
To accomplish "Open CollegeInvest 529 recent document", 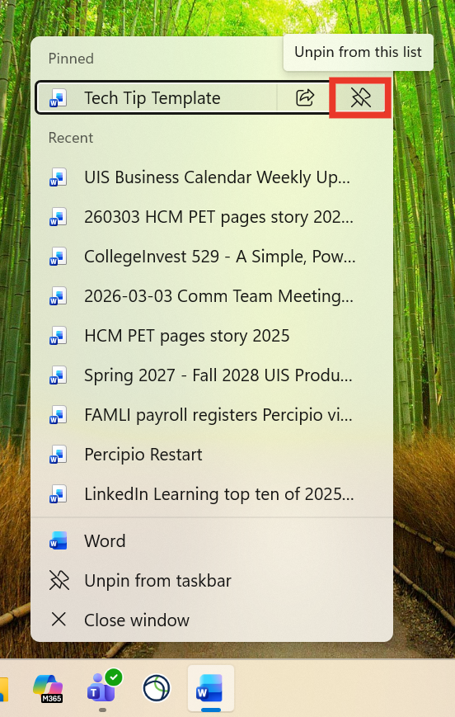I will [x=212, y=257].
